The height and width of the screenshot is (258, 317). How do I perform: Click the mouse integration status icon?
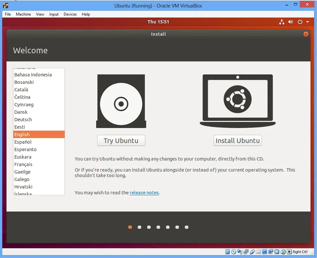pyautogui.click(x=283, y=252)
